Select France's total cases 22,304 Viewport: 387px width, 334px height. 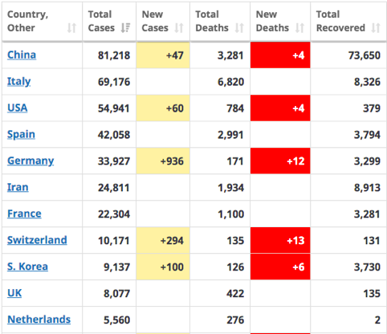point(114,214)
